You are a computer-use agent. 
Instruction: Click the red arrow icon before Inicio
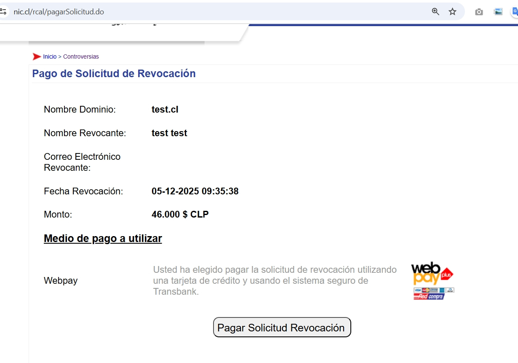pyautogui.click(x=37, y=56)
